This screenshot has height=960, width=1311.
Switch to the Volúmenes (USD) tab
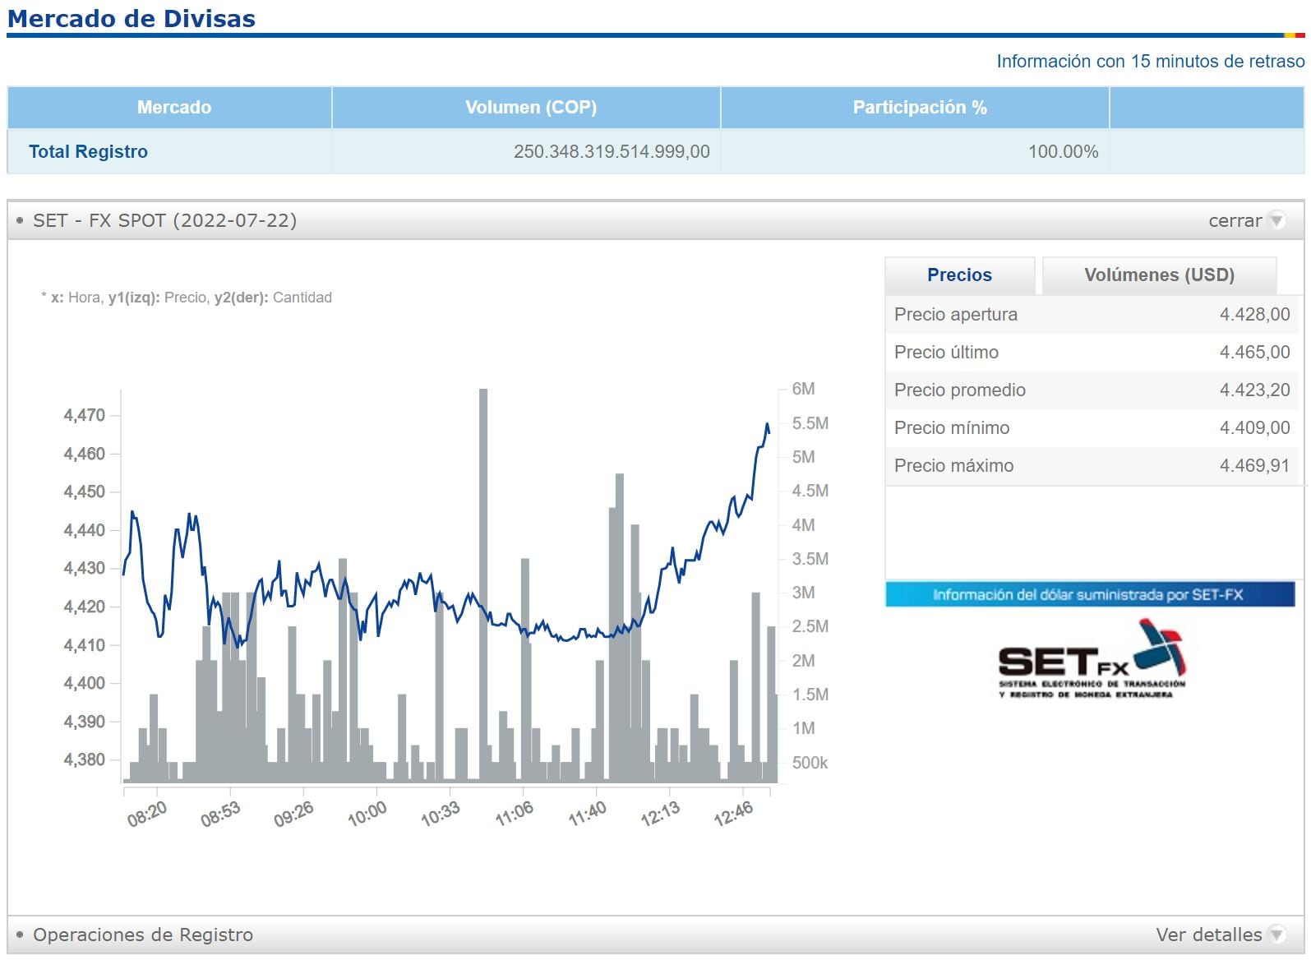[1158, 275]
